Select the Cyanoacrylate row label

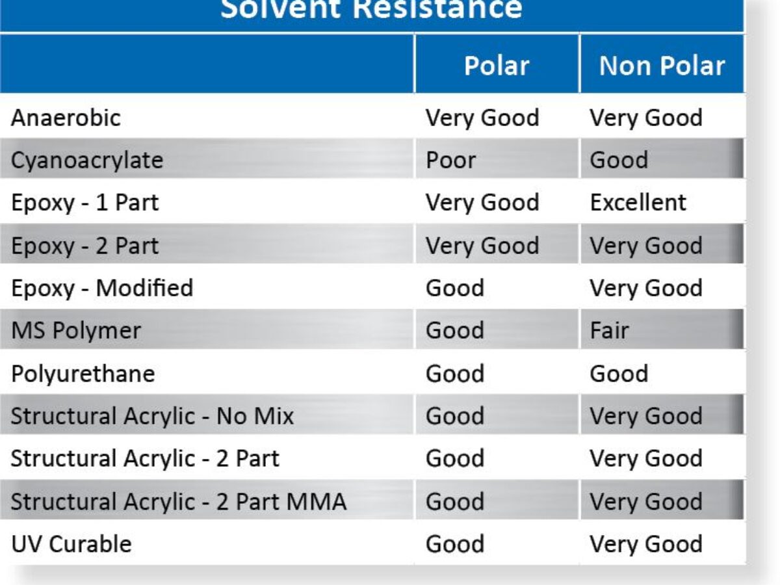[87, 160]
